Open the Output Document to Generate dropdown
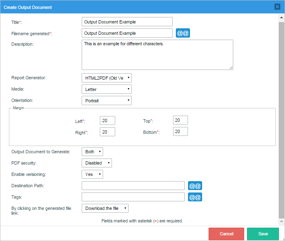 pyautogui.click(x=92, y=152)
